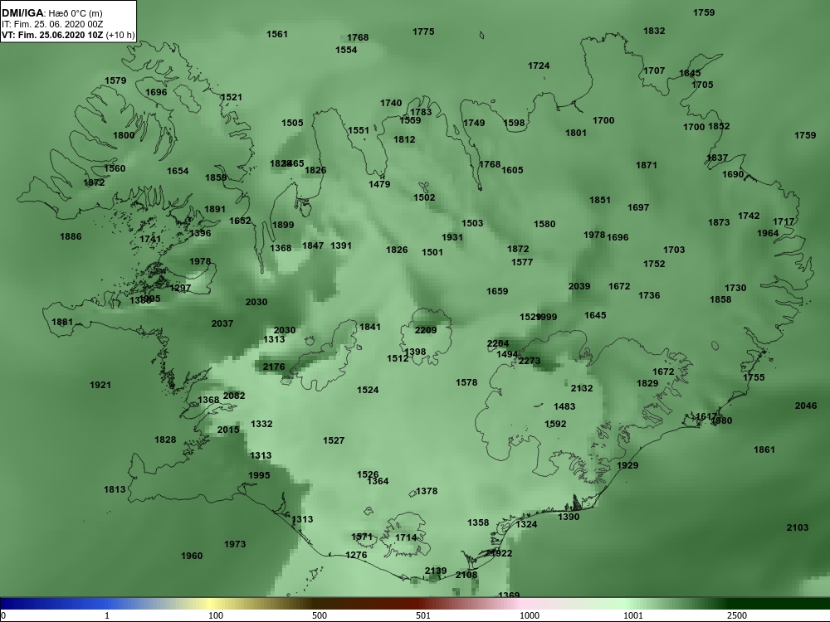Click the map value '2209'
Image resolution: width=830 pixels, height=622 pixels.
[426, 330]
